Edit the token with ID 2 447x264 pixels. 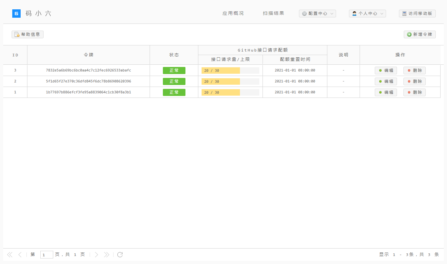[386, 81]
